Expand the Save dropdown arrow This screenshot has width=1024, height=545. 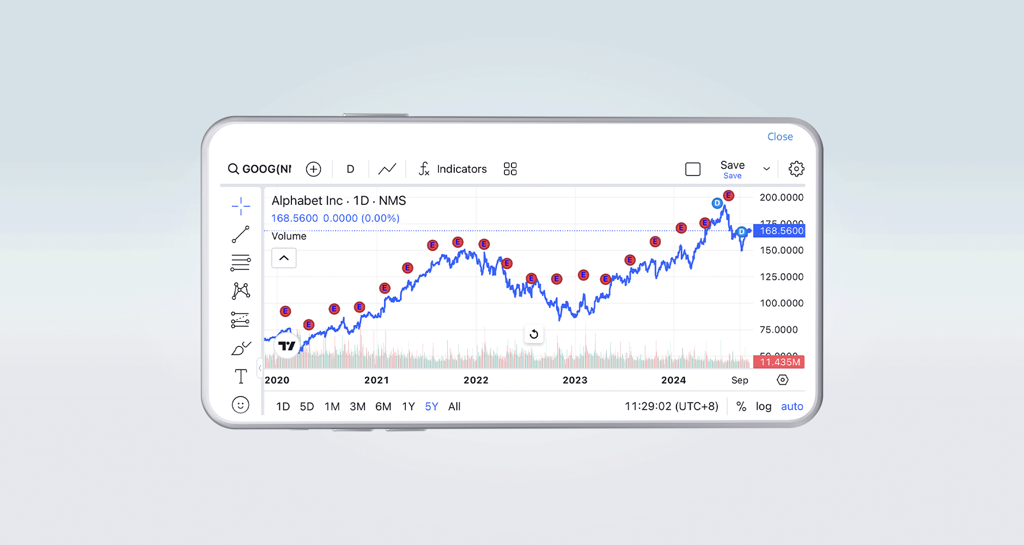(x=766, y=169)
